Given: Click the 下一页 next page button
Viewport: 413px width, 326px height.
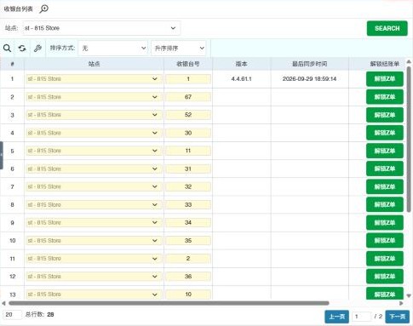Looking at the screenshot, I should pyautogui.click(x=397, y=317).
